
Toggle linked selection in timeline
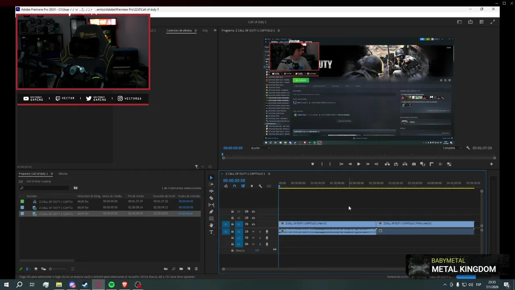[x=243, y=186]
